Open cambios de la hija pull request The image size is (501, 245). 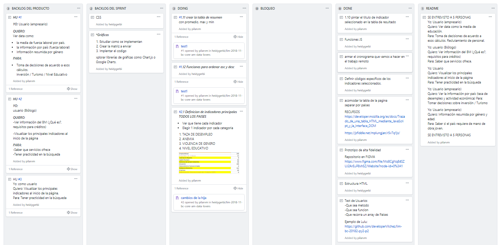(x=193, y=198)
